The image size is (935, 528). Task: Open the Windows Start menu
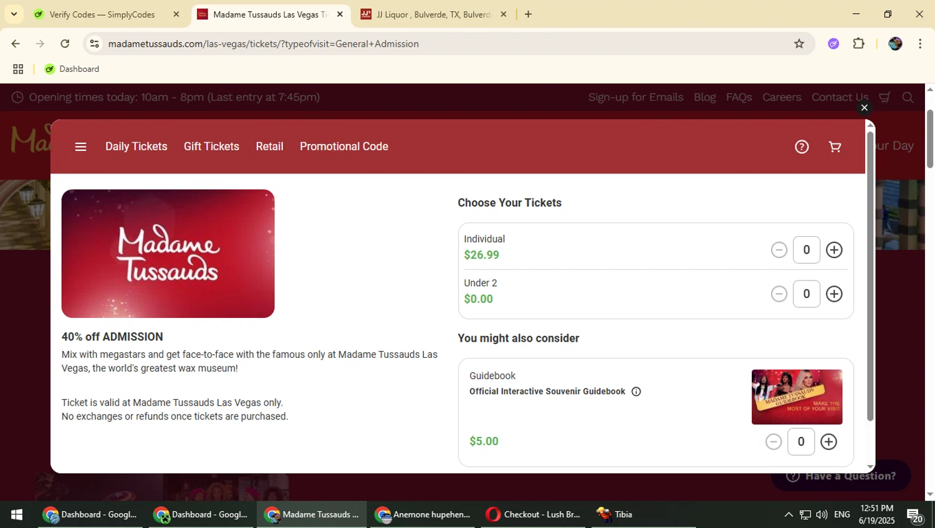(17, 514)
